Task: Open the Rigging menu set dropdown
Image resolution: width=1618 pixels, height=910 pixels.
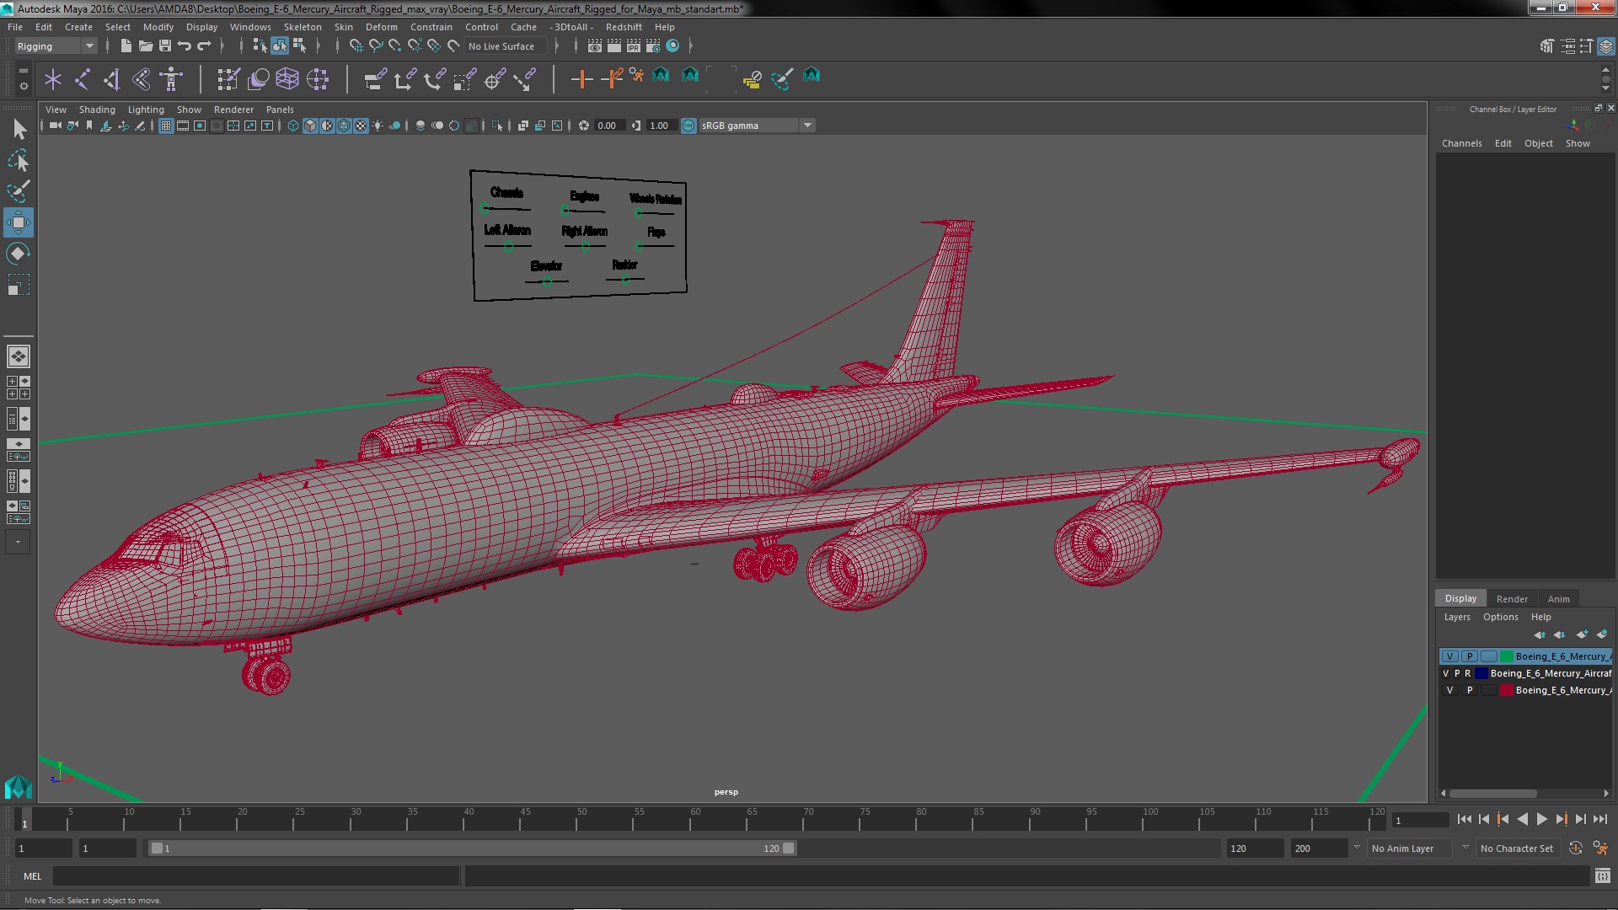Action: [56, 46]
